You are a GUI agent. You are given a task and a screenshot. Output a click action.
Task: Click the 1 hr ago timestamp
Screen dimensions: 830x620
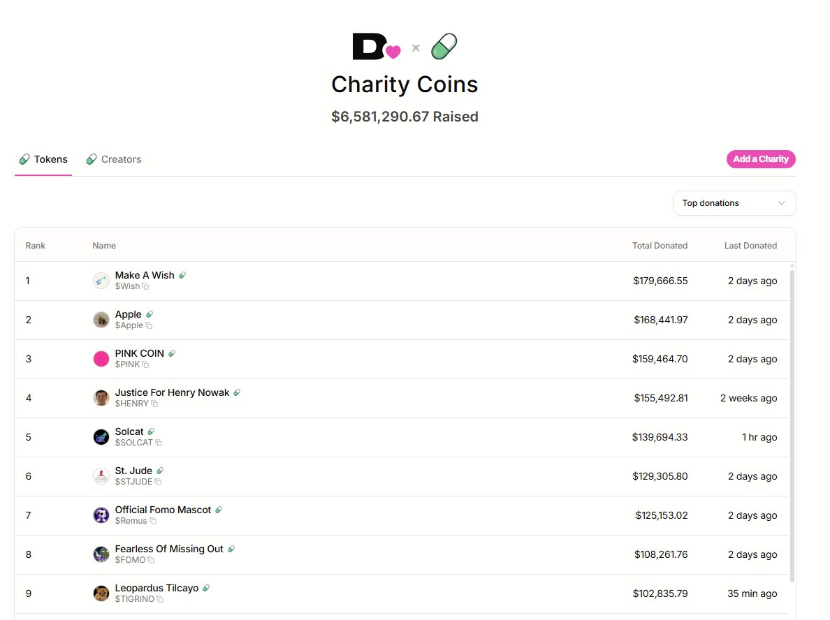tap(759, 438)
